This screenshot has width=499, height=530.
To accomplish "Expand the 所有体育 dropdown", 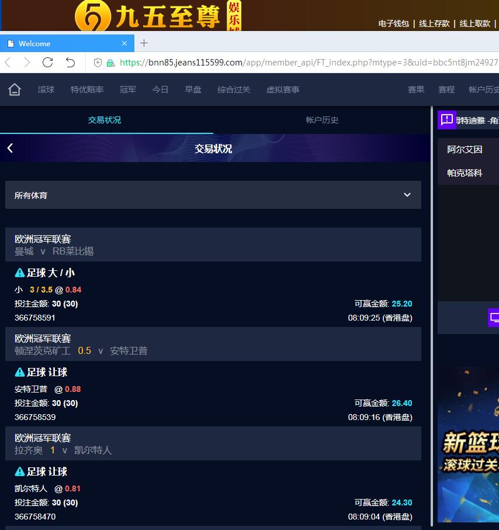I will point(213,195).
